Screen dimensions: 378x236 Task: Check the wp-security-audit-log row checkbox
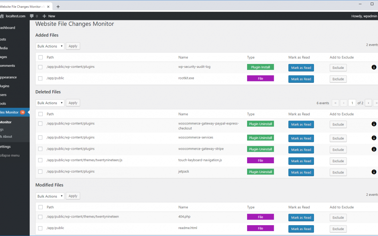[40, 67]
